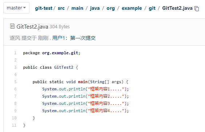Open the master branch dropdown
The width and height of the screenshot is (205, 132).
pyautogui.click(x=16, y=8)
